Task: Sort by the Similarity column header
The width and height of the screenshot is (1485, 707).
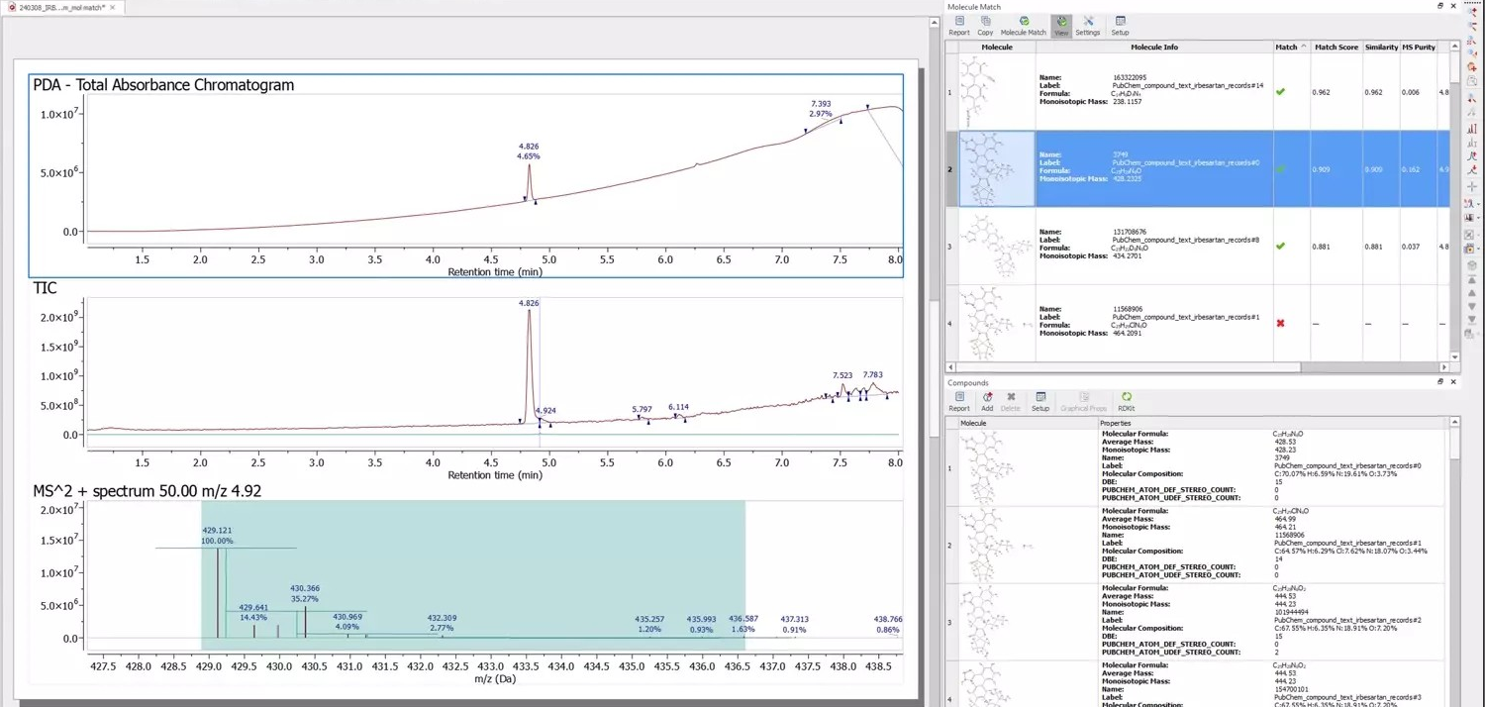Action: point(1381,47)
